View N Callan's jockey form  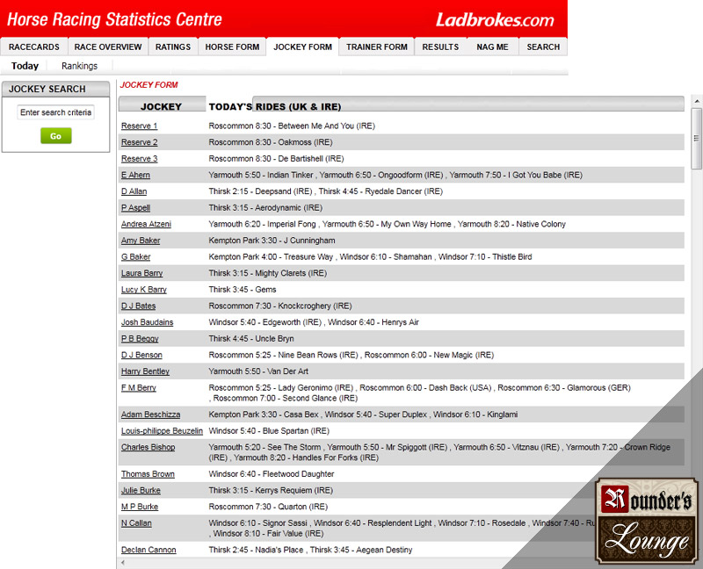pyautogui.click(x=136, y=523)
